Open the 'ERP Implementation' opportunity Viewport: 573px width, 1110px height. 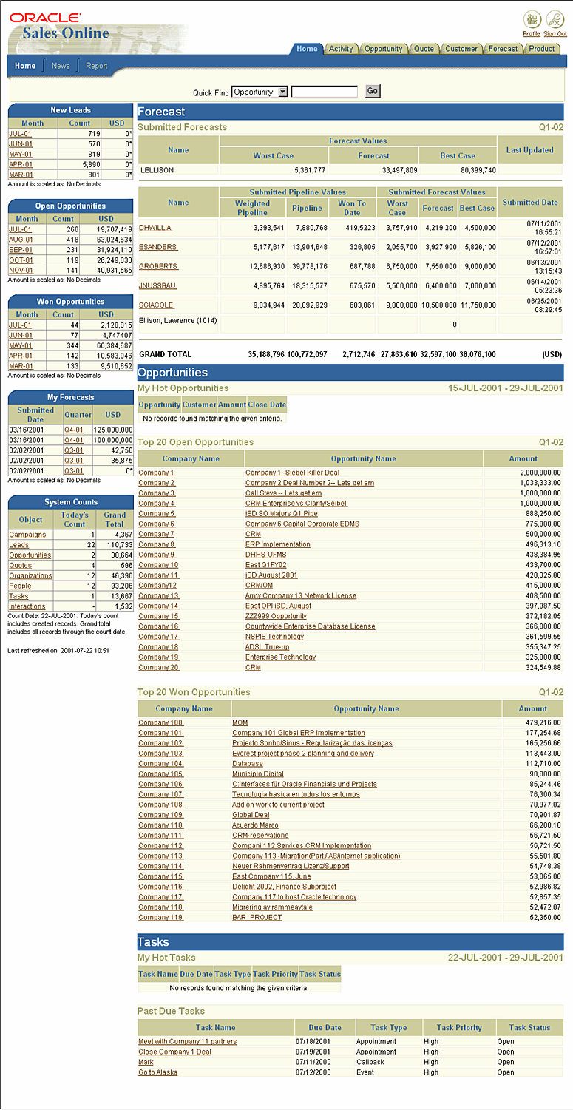click(278, 545)
